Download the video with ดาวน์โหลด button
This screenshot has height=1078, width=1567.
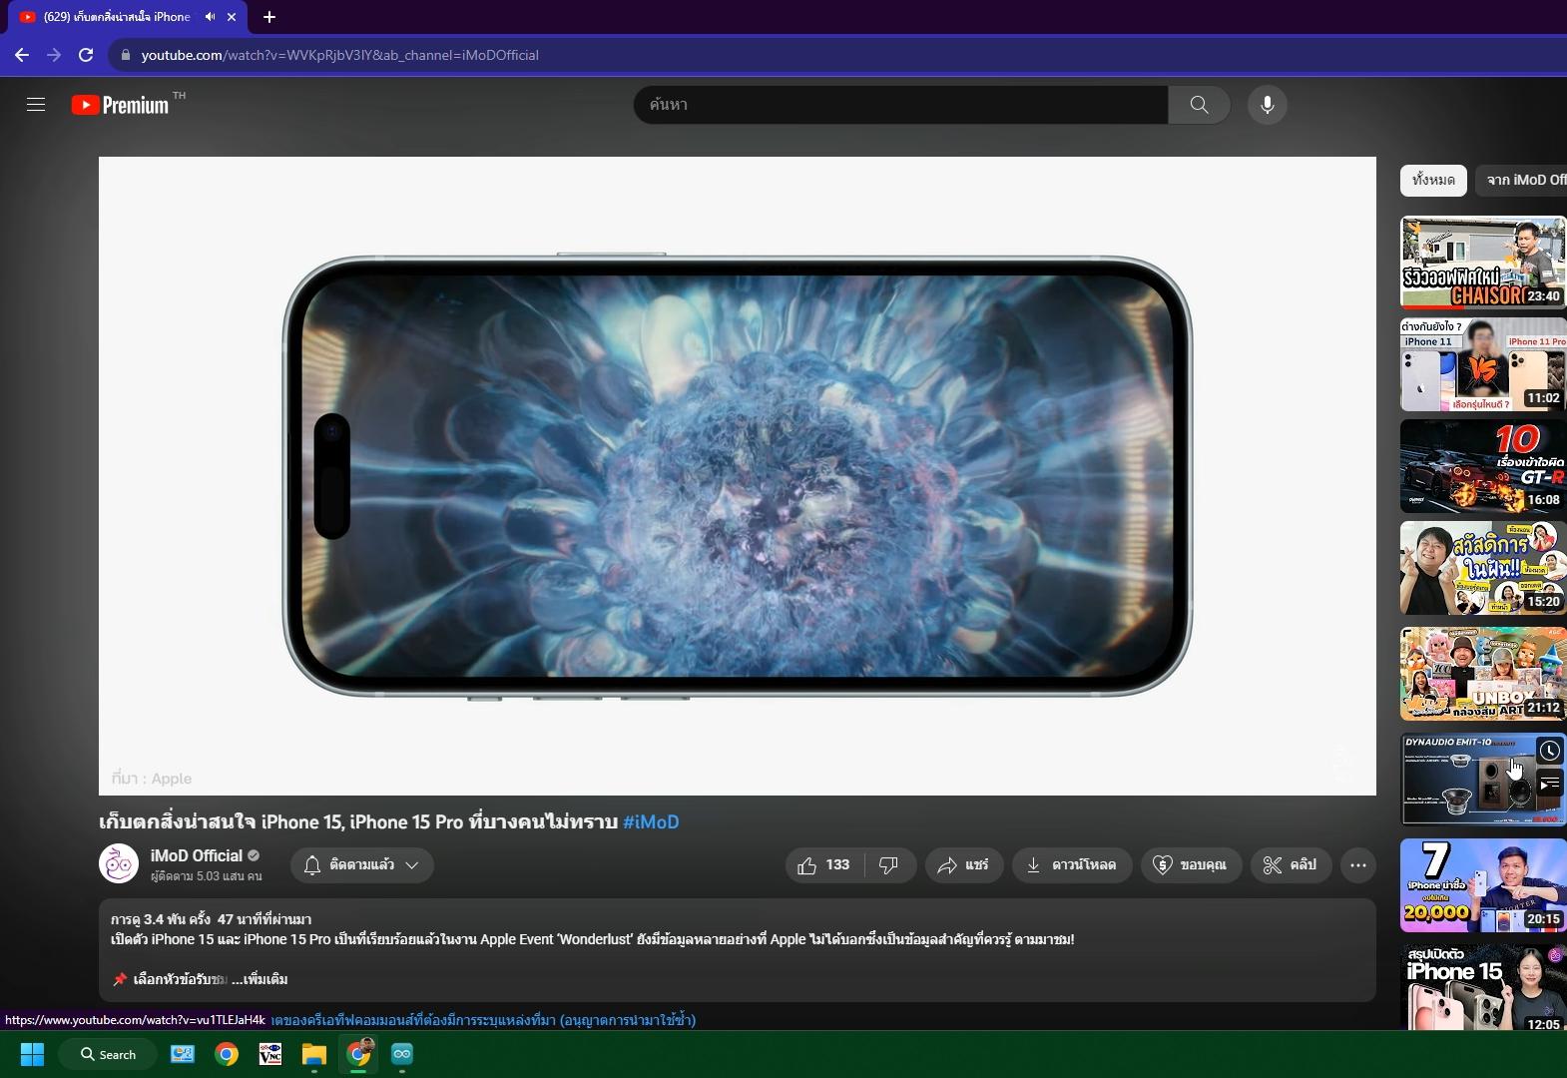(1072, 865)
